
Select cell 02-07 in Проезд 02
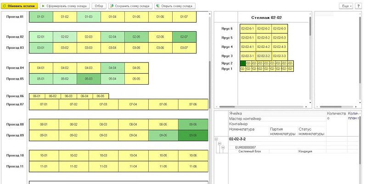click(x=184, y=37)
